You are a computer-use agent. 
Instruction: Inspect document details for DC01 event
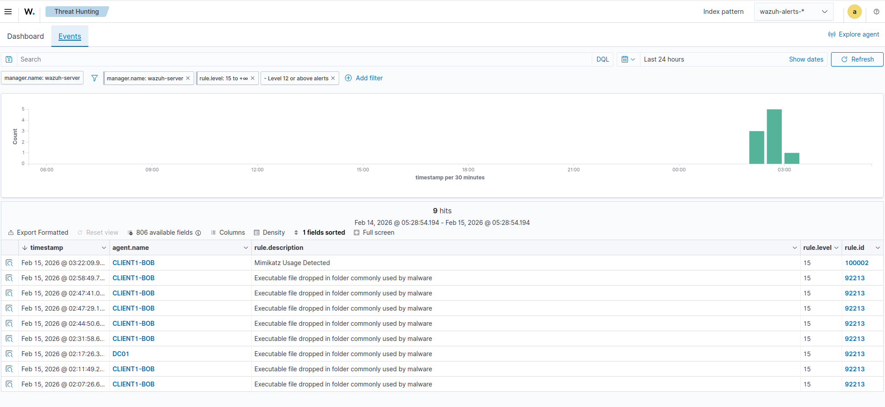pyautogui.click(x=9, y=354)
